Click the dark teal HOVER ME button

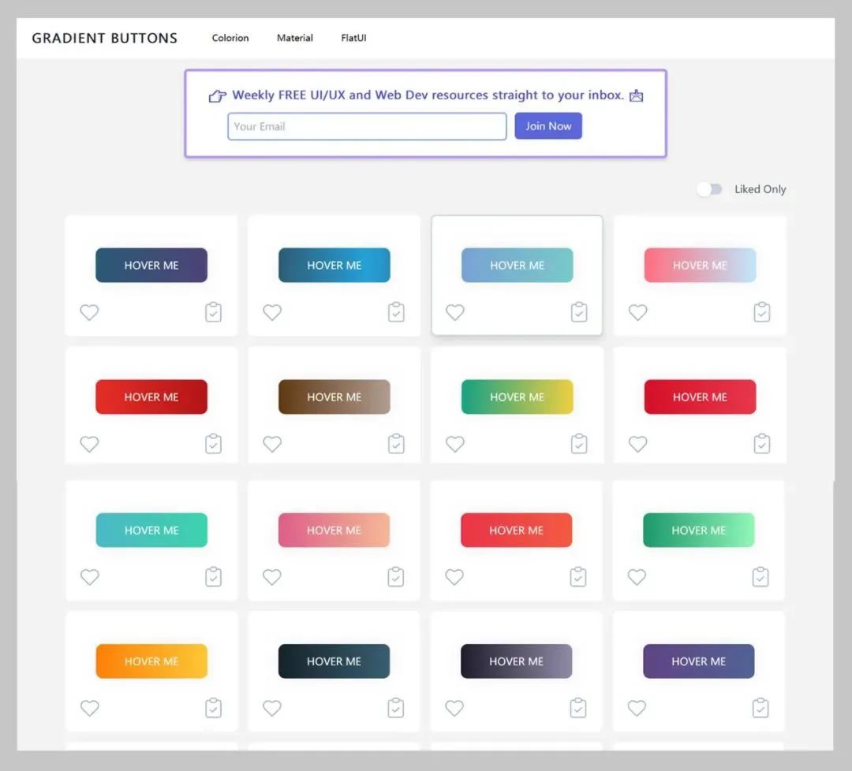click(x=334, y=661)
